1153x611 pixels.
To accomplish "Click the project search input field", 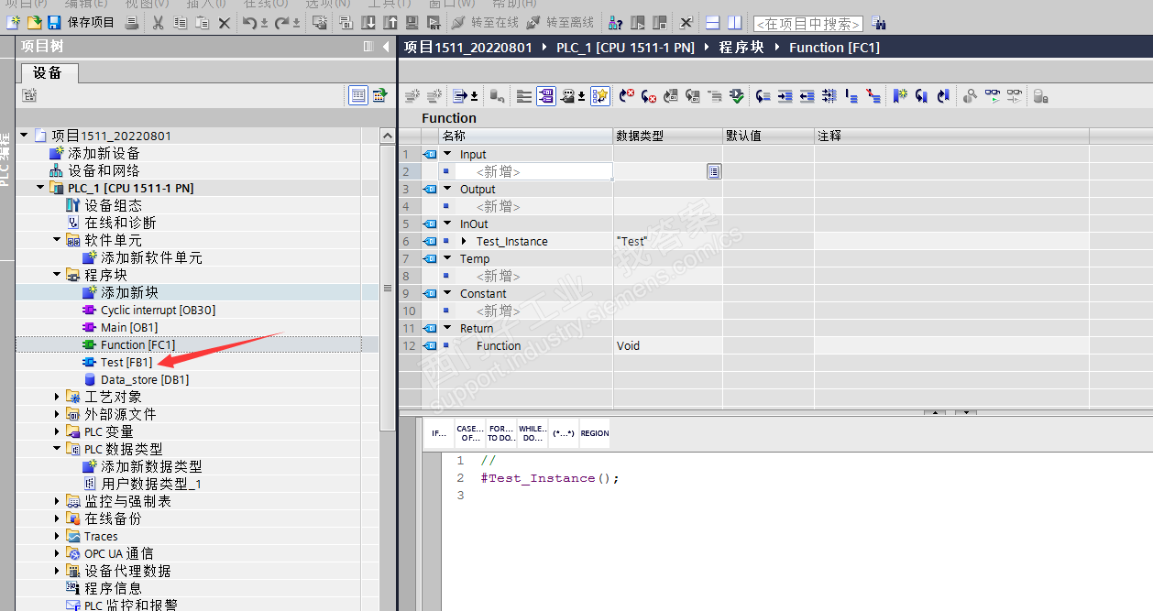I will point(807,23).
